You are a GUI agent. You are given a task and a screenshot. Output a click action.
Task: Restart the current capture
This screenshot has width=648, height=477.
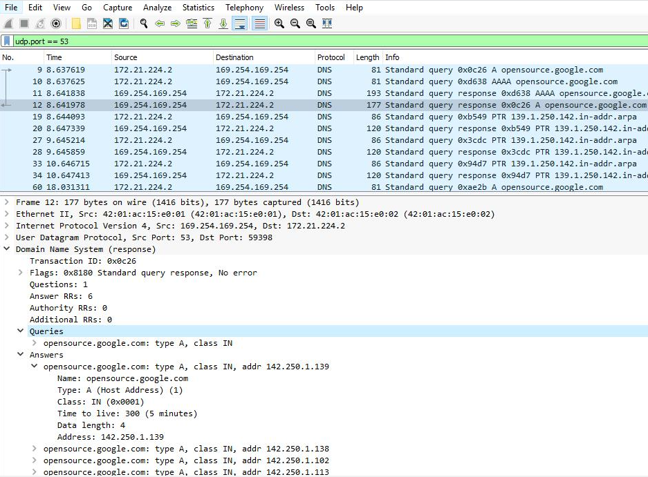(x=39, y=23)
